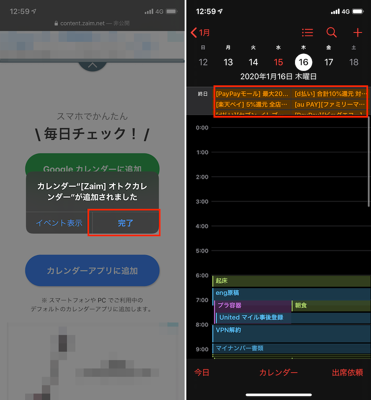Open the [PayPayモール] all-day event
Screen dimensions: 371x400
point(252,93)
